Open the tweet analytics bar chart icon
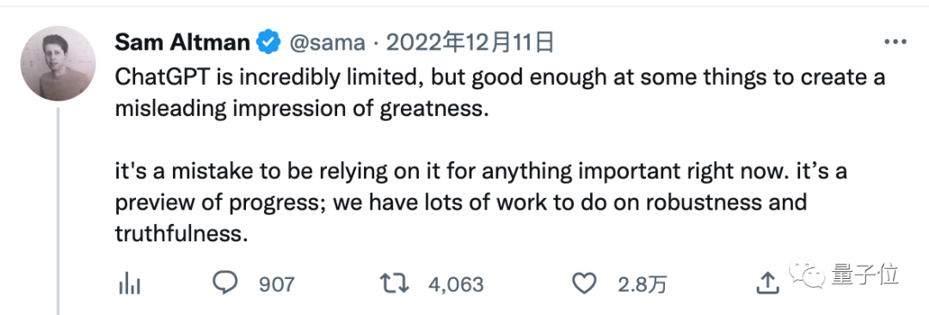 [x=129, y=285]
